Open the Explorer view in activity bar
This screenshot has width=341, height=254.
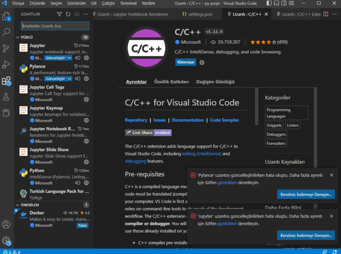[x=6, y=17]
